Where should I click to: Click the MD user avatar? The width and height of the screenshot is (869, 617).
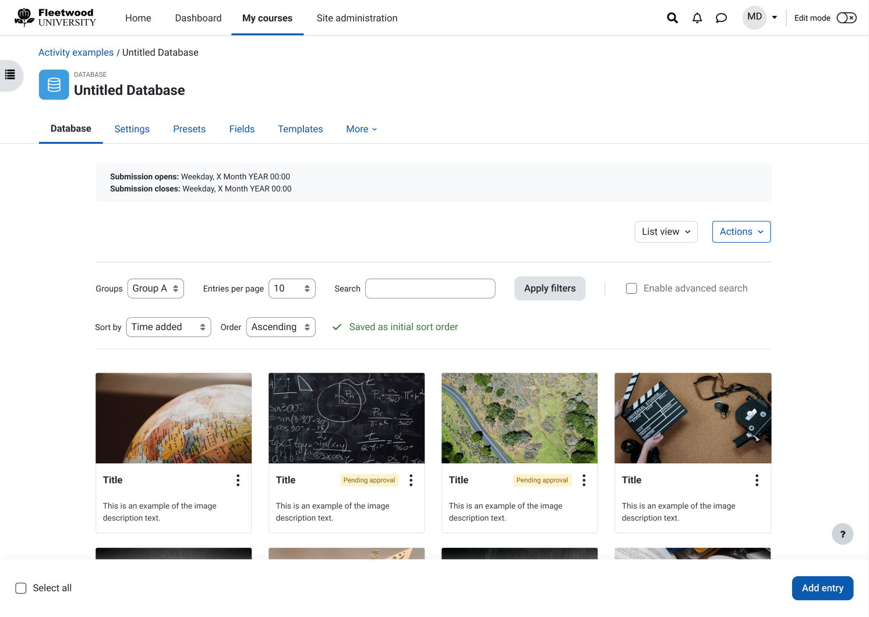tap(754, 17)
